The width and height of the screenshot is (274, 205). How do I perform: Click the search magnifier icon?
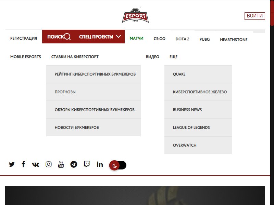67,37
